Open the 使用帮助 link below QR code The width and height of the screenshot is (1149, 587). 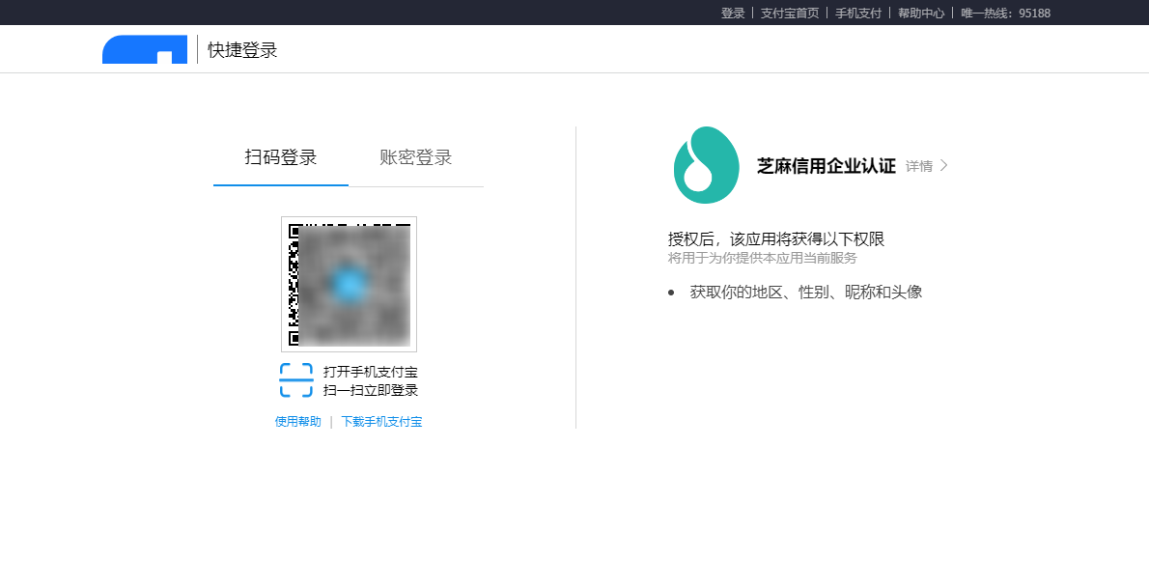click(297, 422)
